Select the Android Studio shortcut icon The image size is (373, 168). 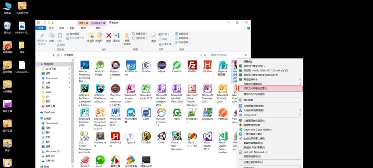tap(100, 65)
